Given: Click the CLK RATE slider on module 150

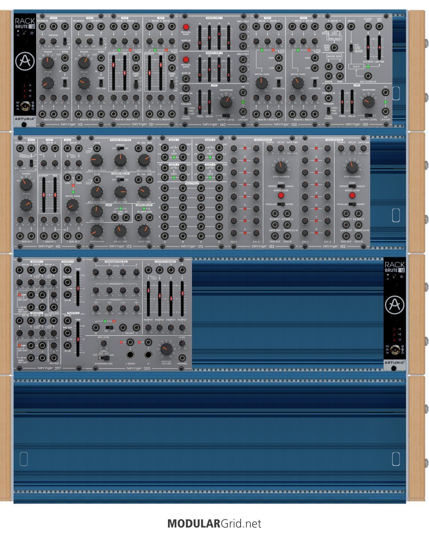Looking at the screenshot, I should (x=368, y=47).
